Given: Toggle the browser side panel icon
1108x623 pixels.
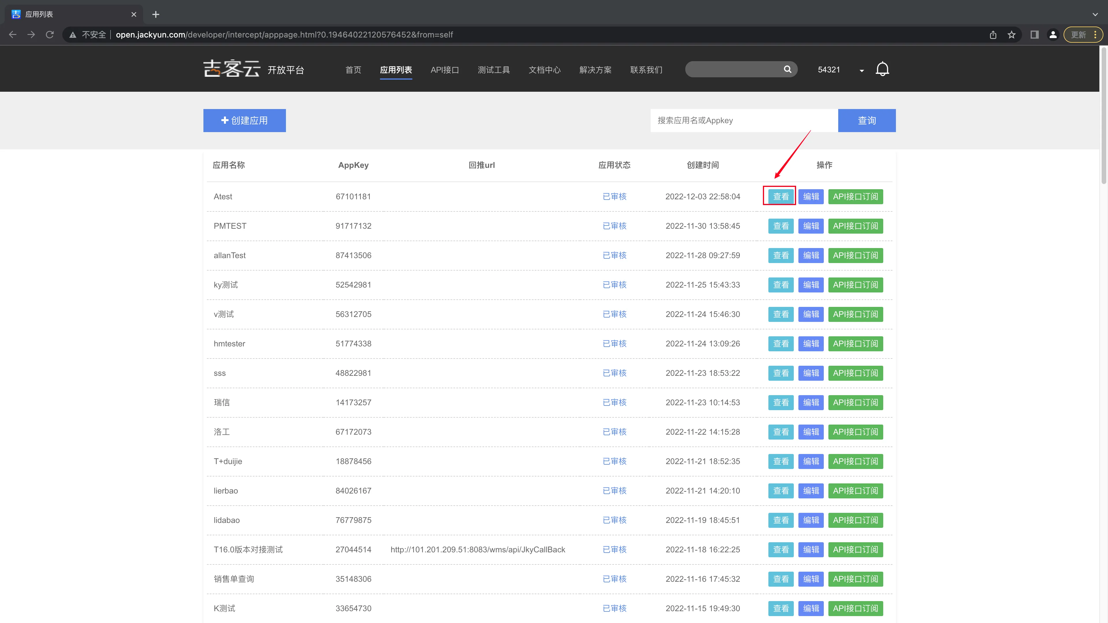Looking at the screenshot, I should coord(1034,35).
